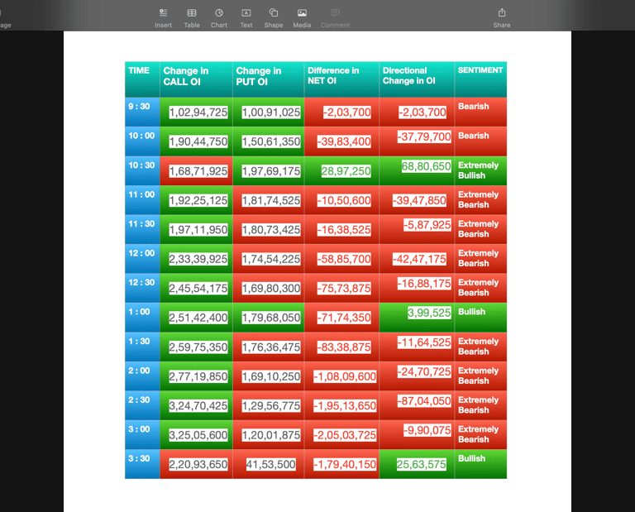635x512 pixels.
Task: Select directional value -39,47,850
Action: [x=419, y=200]
